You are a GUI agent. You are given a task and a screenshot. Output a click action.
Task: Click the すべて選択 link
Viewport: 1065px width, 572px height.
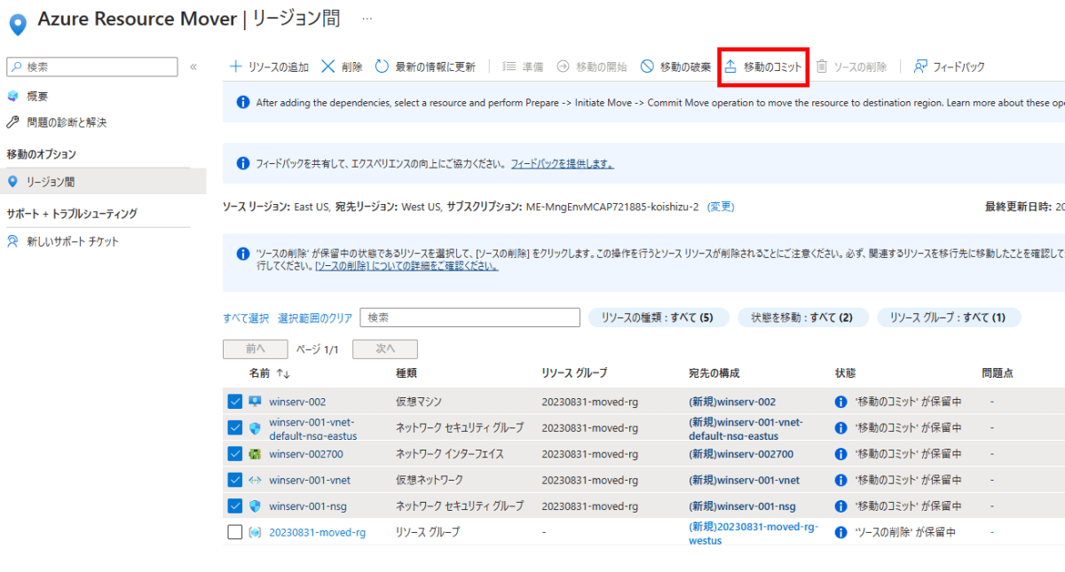(246, 317)
